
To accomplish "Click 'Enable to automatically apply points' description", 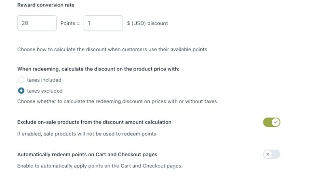I will tap(100, 166).
